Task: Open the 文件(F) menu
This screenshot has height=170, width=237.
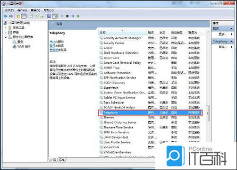Action: pyautogui.click(x=9, y=10)
